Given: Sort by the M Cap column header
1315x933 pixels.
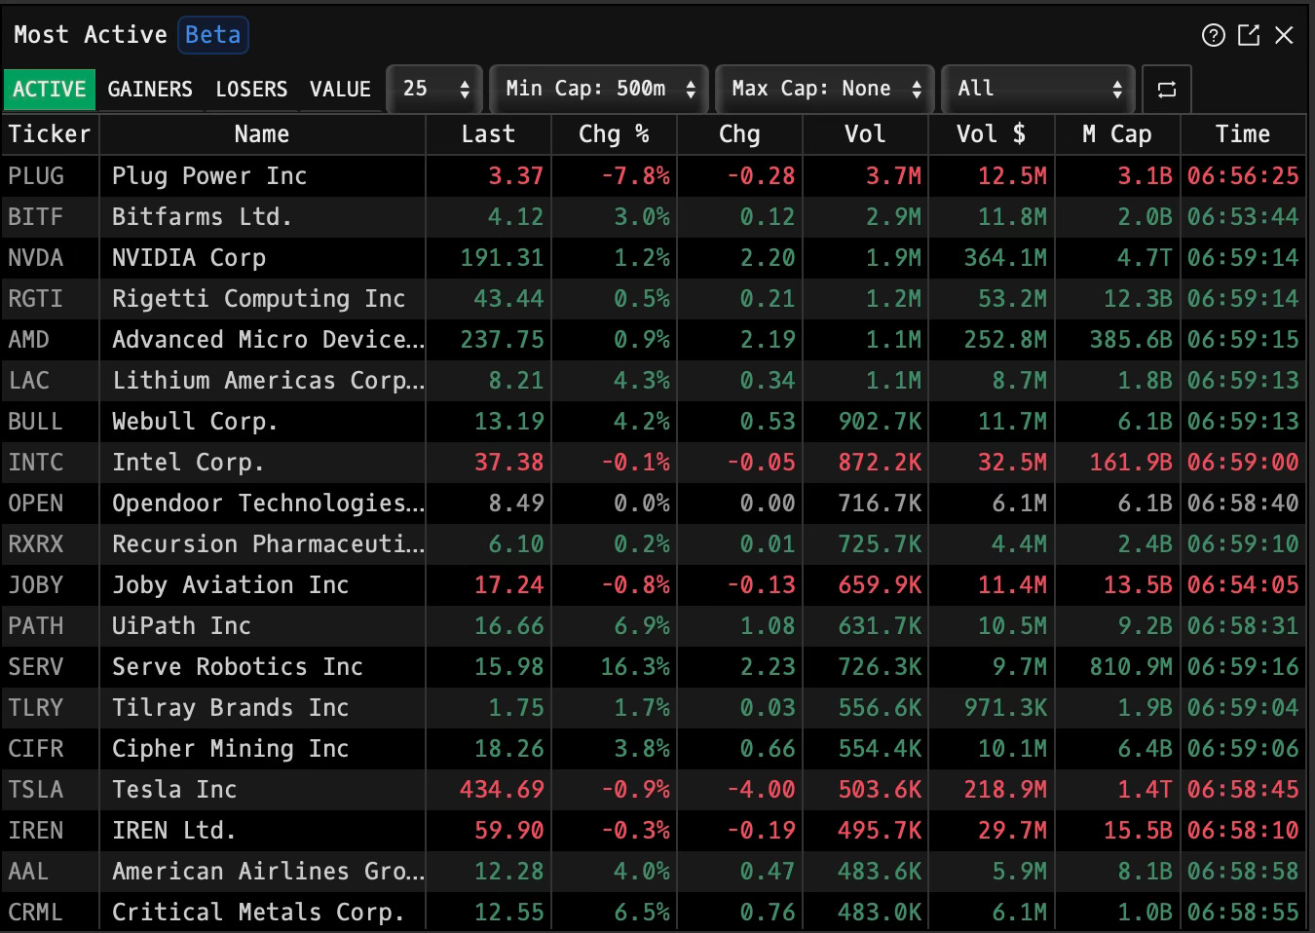Looking at the screenshot, I should coord(1117,134).
